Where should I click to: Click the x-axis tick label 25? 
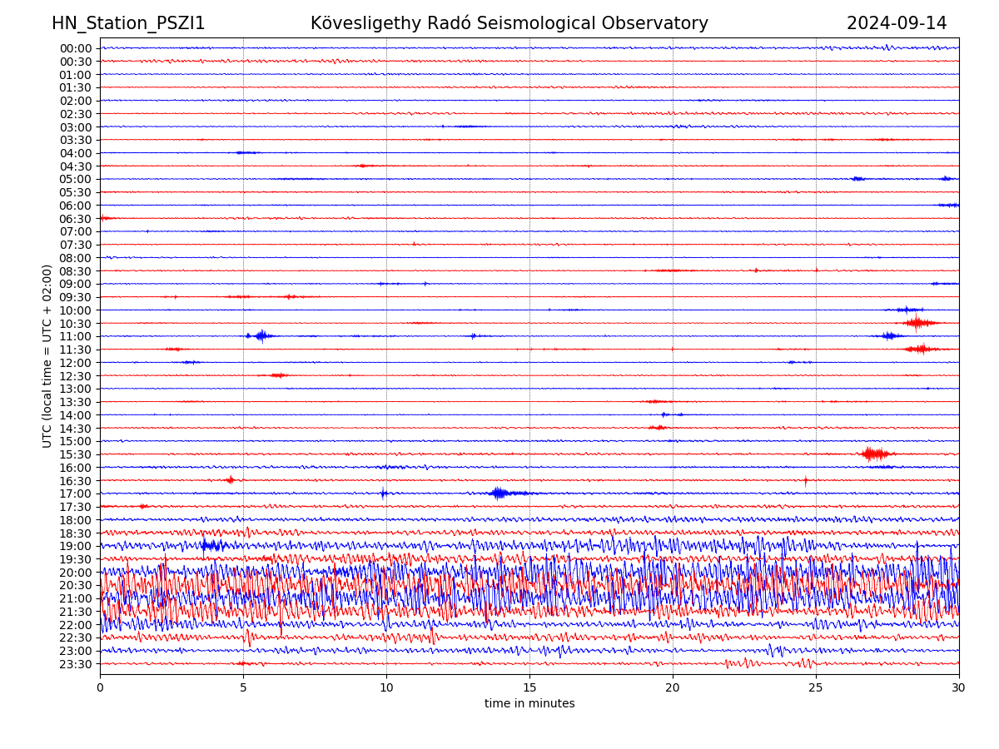point(816,687)
